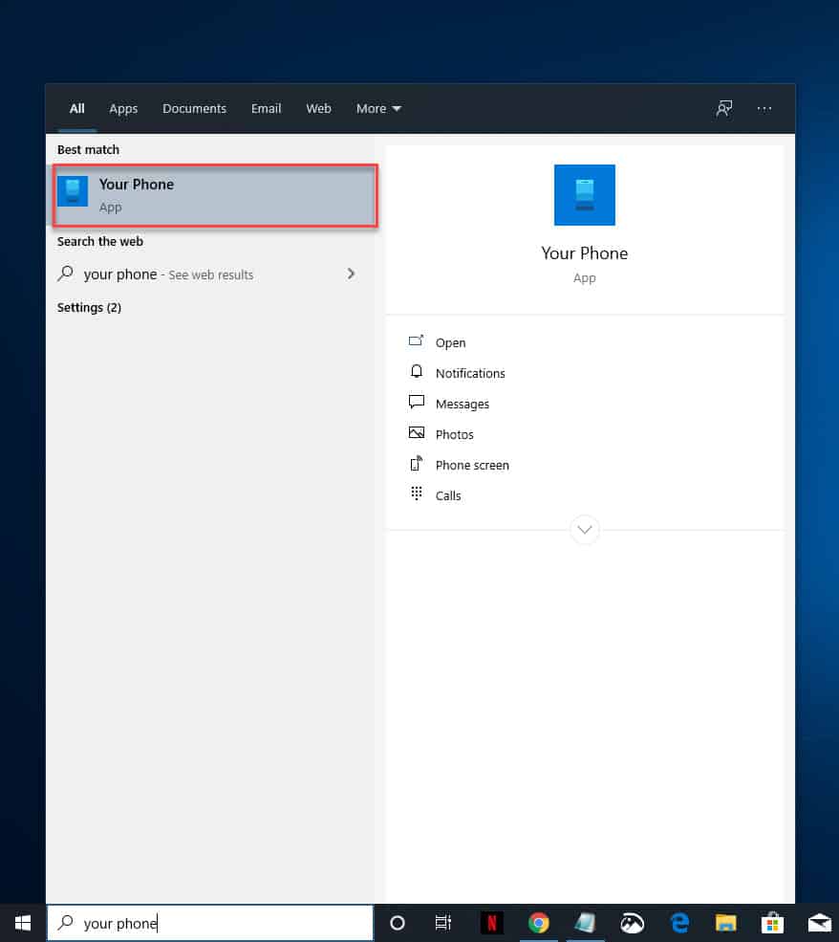
Task: Expand web results arrow for your phone
Action: tap(351, 274)
